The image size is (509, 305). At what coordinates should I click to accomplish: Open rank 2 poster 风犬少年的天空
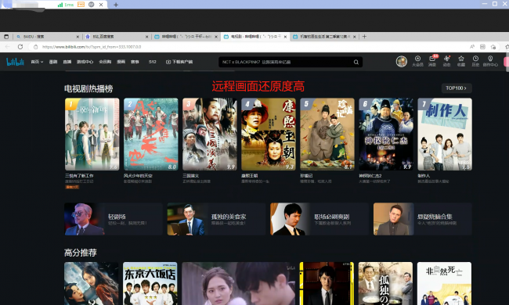150,135
